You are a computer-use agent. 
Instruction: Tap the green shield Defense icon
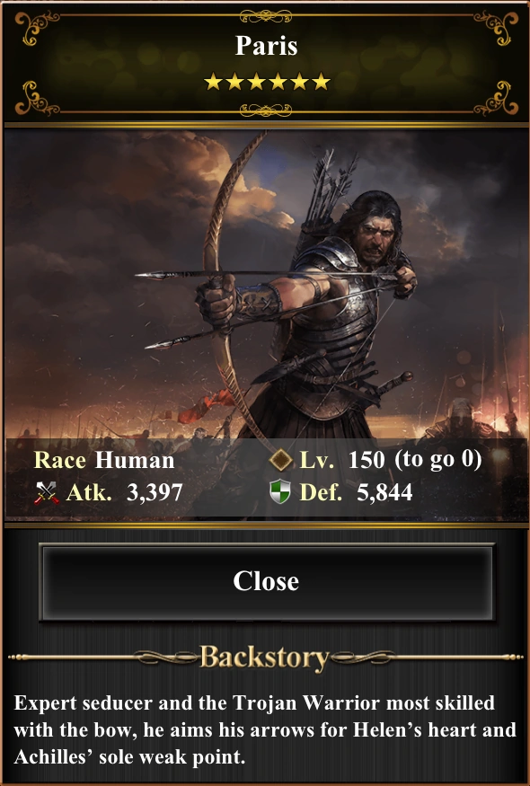(279, 491)
